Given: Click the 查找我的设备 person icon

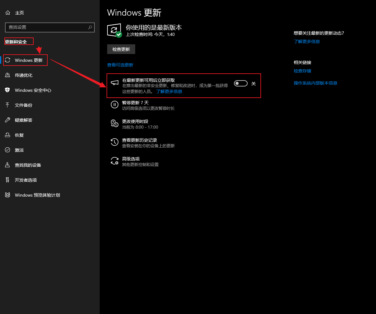Looking at the screenshot, I should click(8, 165).
